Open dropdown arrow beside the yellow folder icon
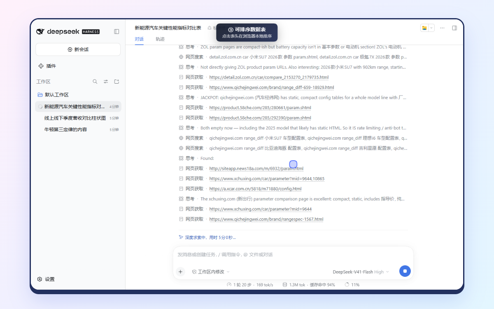The width and height of the screenshot is (494, 309). (x=431, y=28)
